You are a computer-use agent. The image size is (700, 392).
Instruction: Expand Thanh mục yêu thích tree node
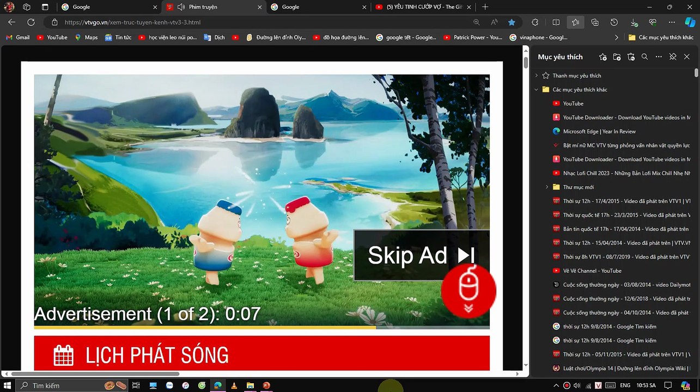tap(537, 76)
